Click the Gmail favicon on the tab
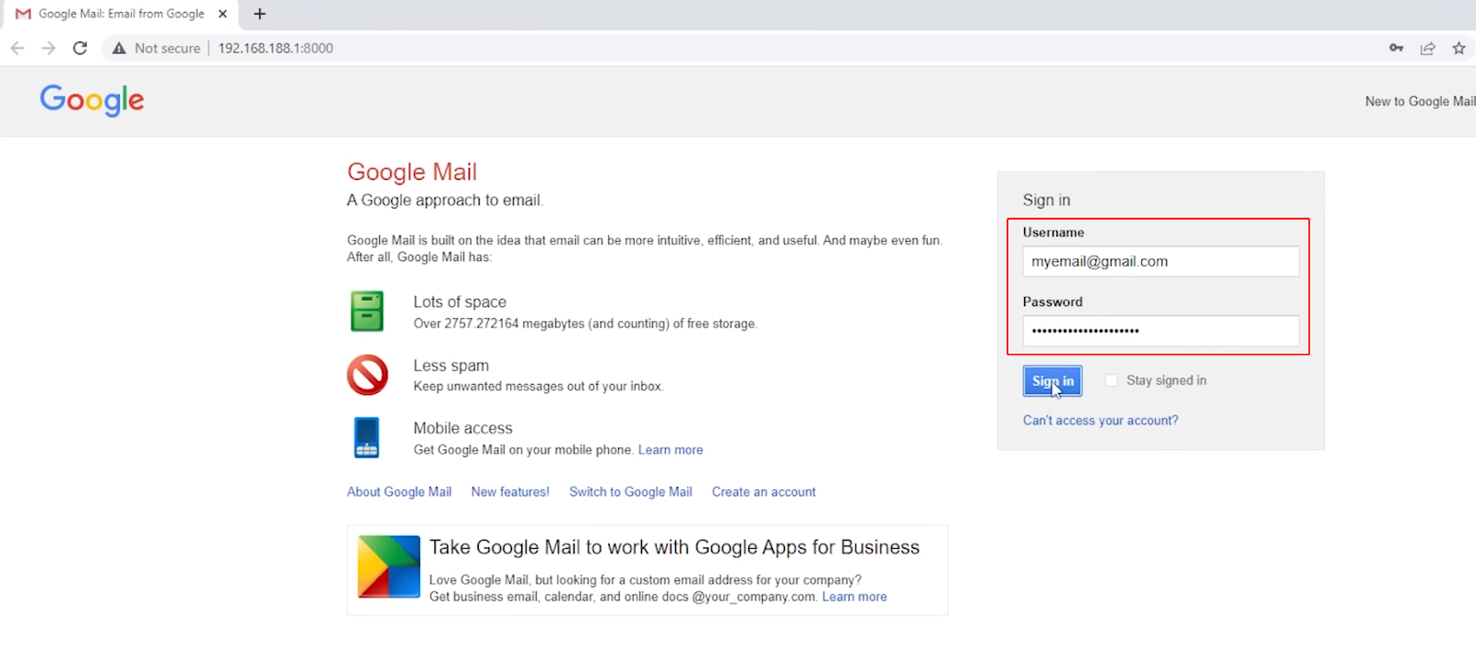1476x667 pixels. pos(23,14)
